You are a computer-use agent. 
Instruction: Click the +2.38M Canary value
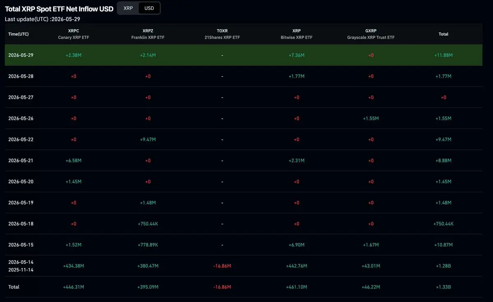point(74,55)
